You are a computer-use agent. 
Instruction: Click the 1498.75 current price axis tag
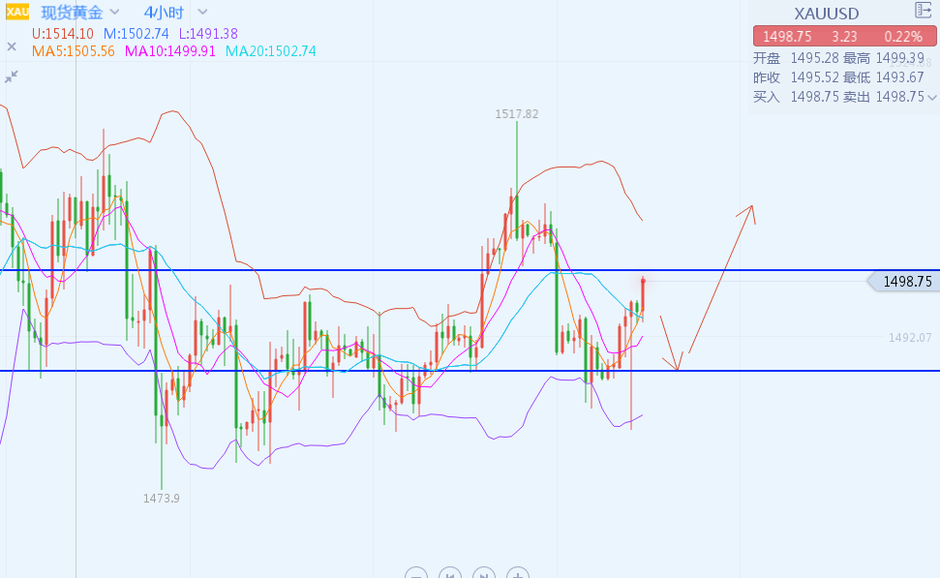905,282
